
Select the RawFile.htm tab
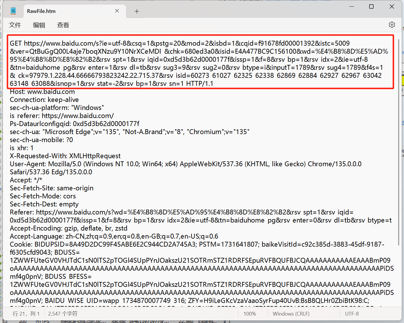(x=75, y=11)
